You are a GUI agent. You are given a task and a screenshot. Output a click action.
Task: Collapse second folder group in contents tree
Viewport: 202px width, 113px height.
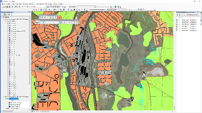click(x=4, y=97)
